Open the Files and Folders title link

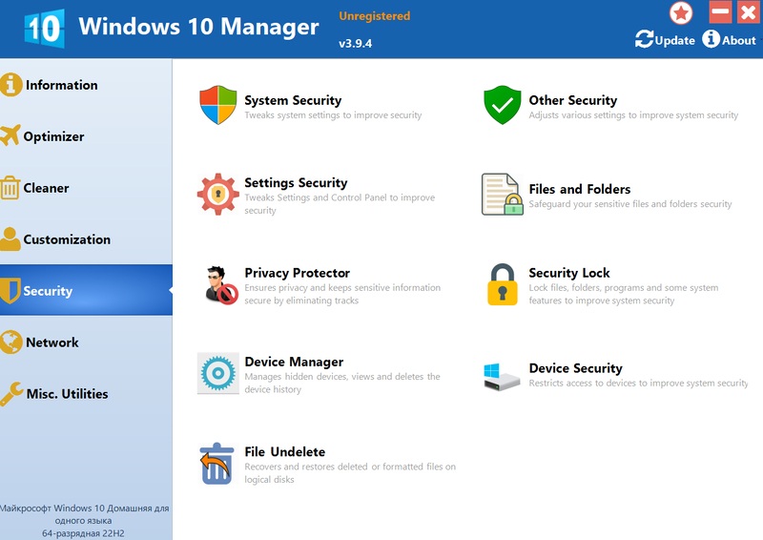click(580, 189)
